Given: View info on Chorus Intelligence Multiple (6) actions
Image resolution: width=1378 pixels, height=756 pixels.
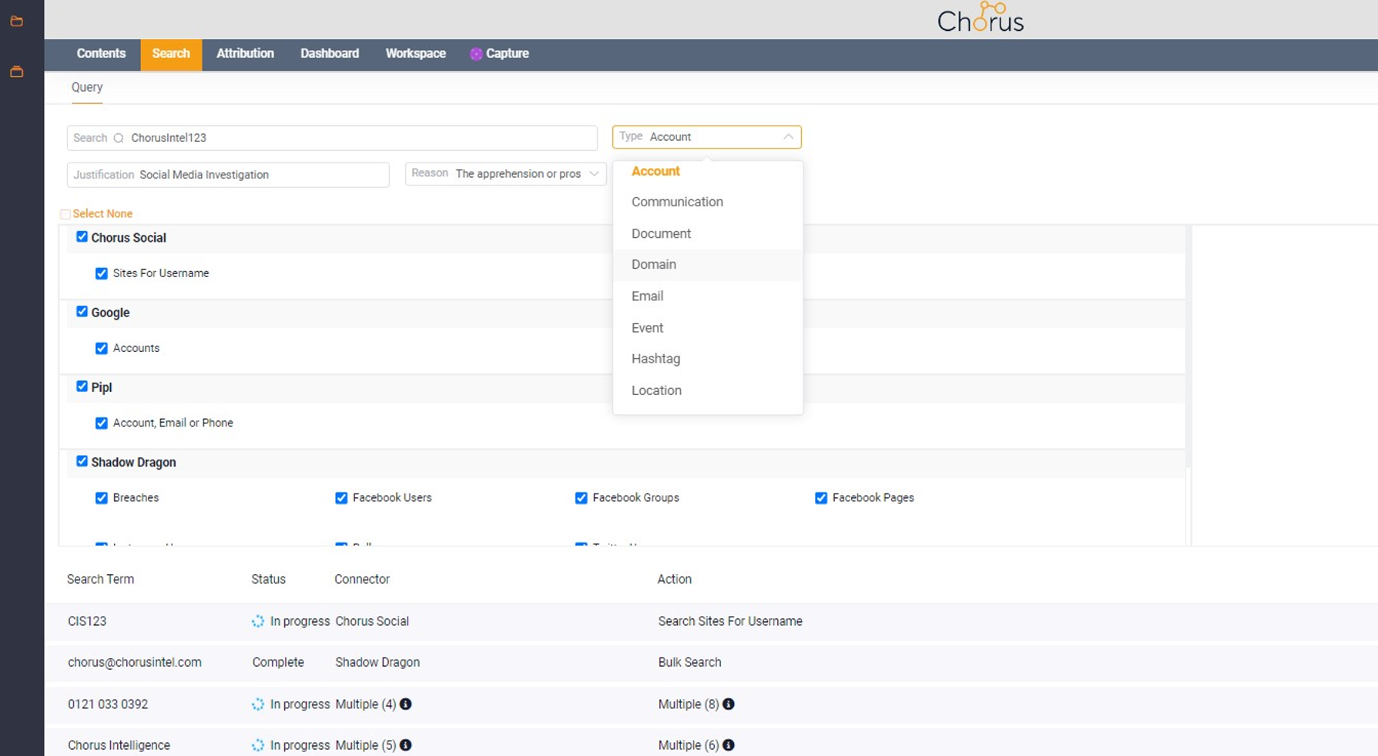Looking at the screenshot, I should (x=729, y=745).
